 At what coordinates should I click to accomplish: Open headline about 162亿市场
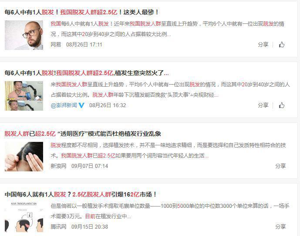(81, 194)
